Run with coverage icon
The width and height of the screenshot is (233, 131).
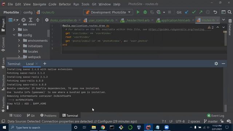[152, 12]
